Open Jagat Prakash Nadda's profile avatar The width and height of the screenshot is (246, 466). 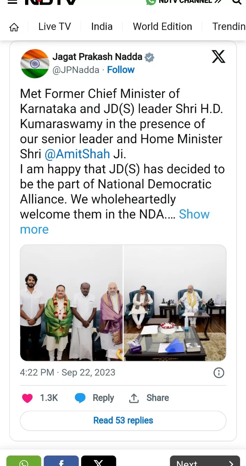[35, 63]
